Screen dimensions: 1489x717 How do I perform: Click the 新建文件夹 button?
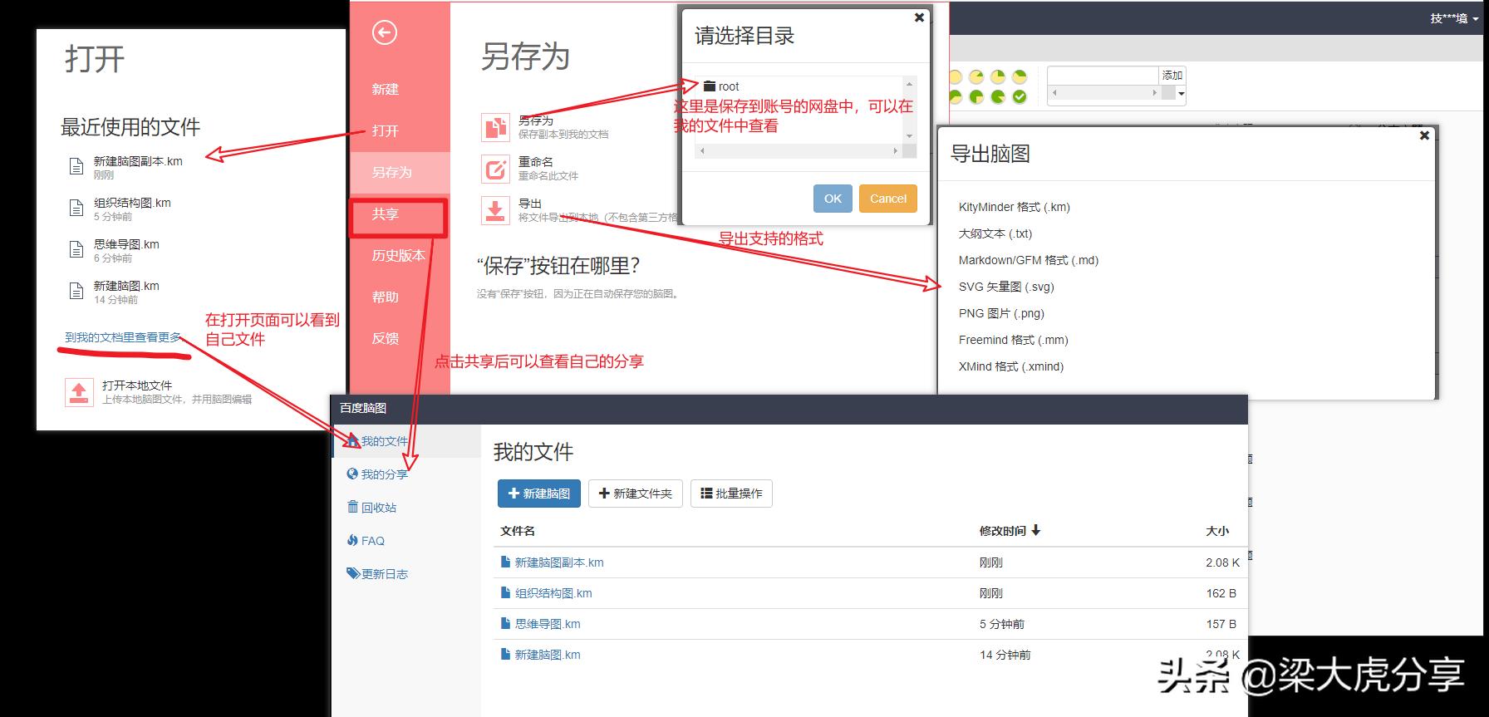[x=636, y=494]
